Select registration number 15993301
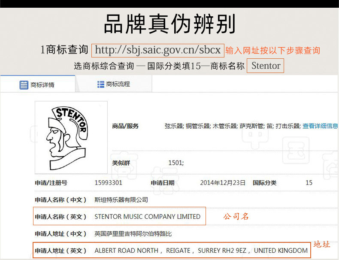The image size is (339, 260). point(108,183)
